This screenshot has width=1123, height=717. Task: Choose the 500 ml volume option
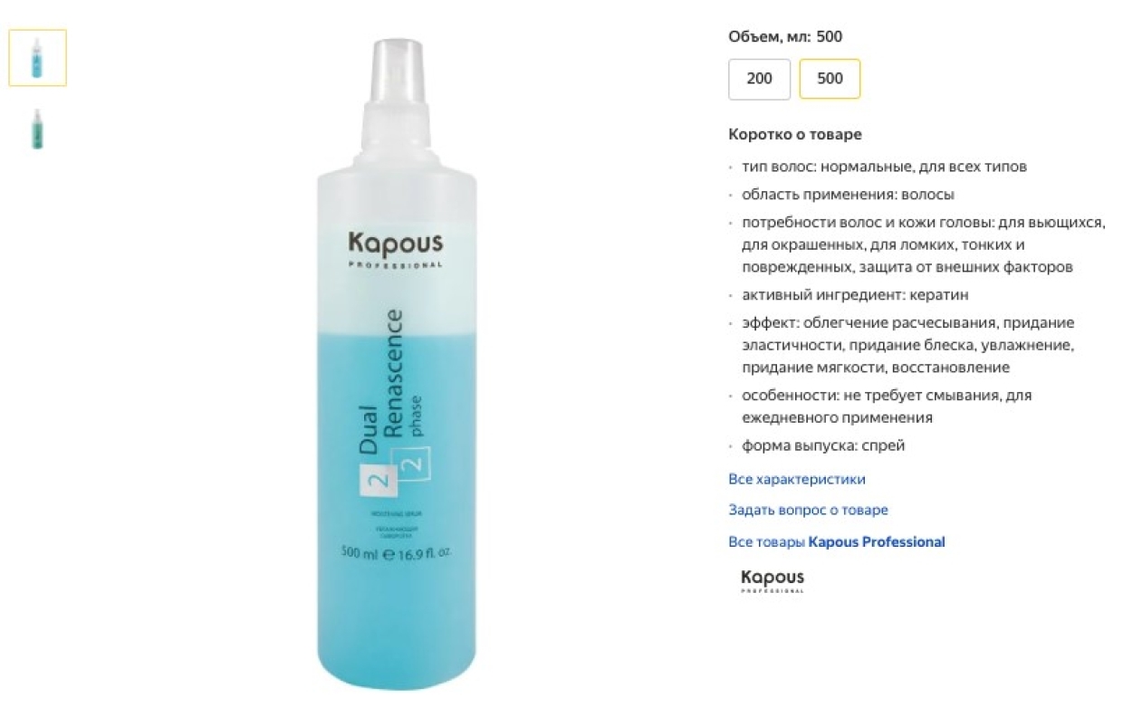830,79
